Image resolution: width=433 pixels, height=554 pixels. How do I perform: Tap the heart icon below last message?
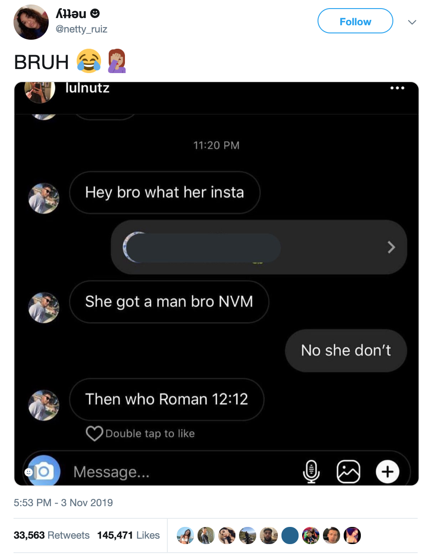tap(94, 434)
